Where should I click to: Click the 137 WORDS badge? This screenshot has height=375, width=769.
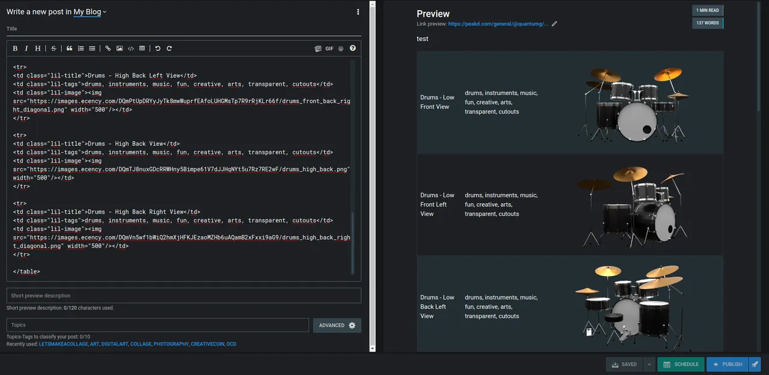coord(707,23)
